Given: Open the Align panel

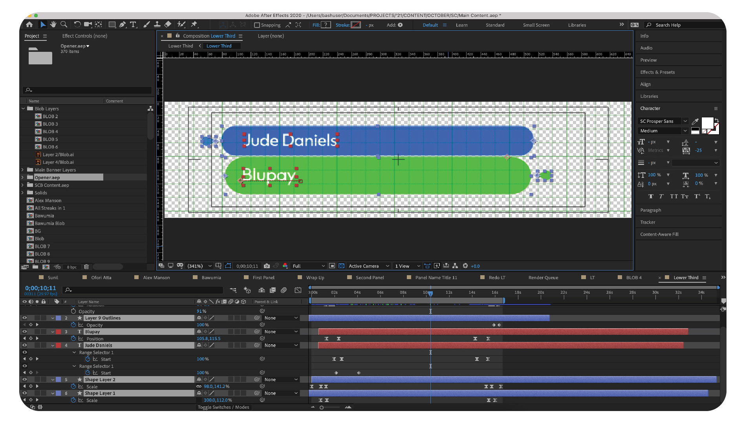Looking at the screenshot, I should click(645, 84).
